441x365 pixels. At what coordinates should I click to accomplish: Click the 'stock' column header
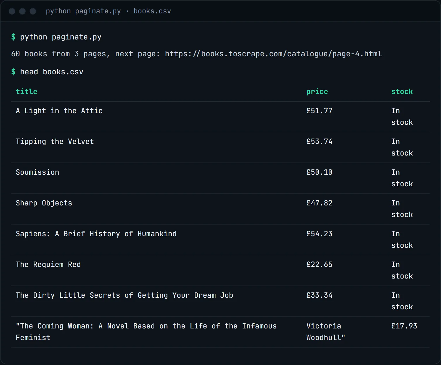(x=402, y=92)
